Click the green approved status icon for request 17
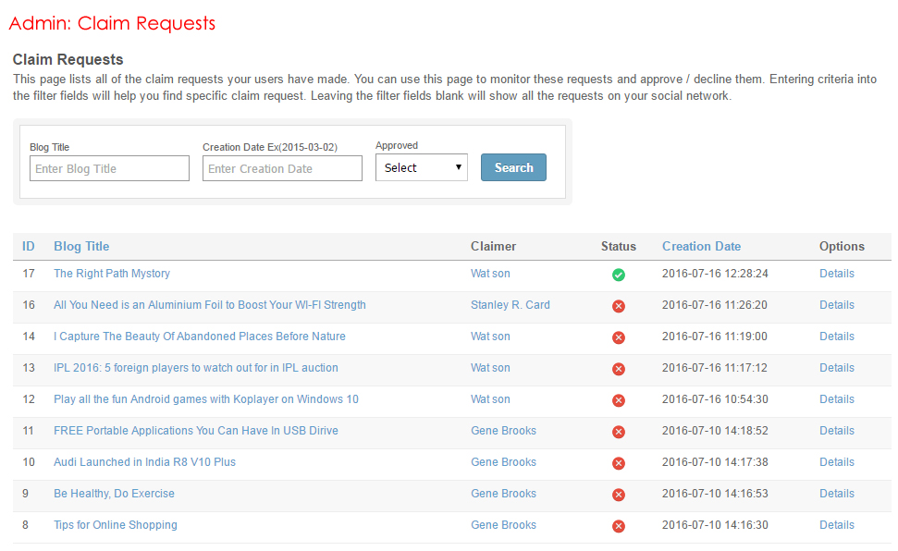Image resolution: width=898 pixels, height=551 pixels. pyautogui.click(x=619, y=275)
